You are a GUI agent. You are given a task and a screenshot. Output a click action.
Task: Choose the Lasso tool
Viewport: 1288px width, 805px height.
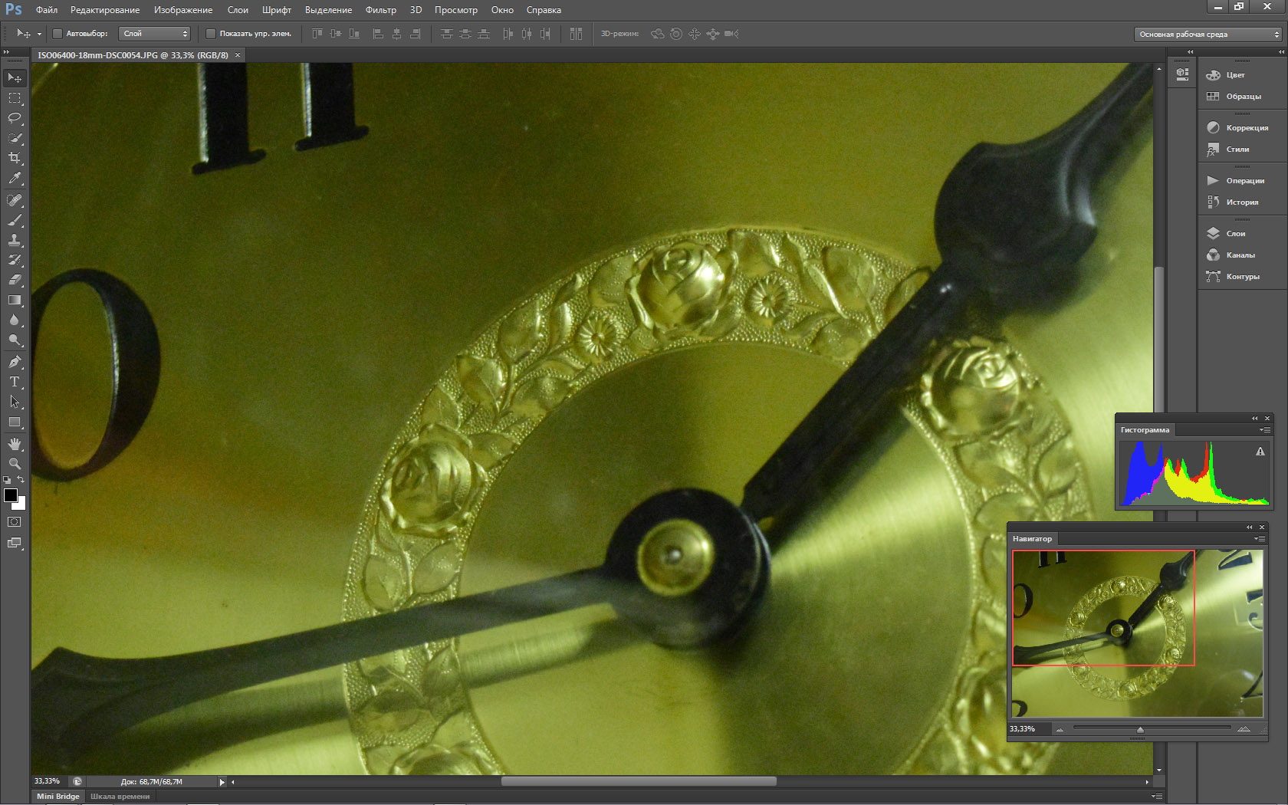[x=15, y=118]
